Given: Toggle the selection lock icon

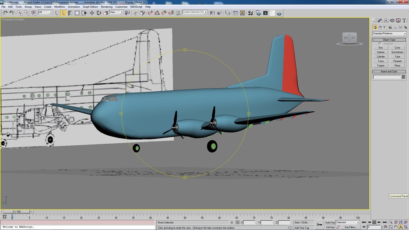Looking at the screenshot, I should click(231, 223).
